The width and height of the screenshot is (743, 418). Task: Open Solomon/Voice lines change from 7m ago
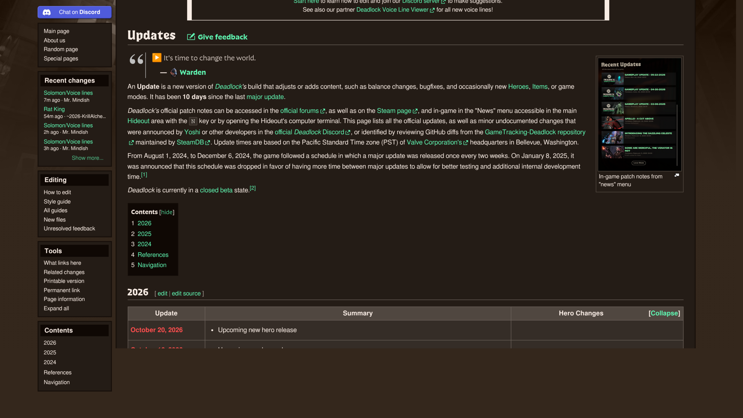pyautogui.click(x=68, y=93)
